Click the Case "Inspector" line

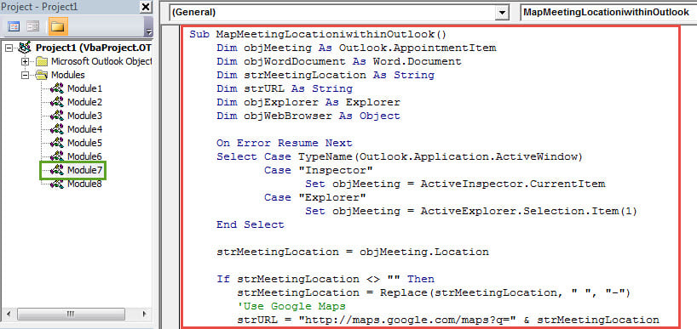coord(319,170)
